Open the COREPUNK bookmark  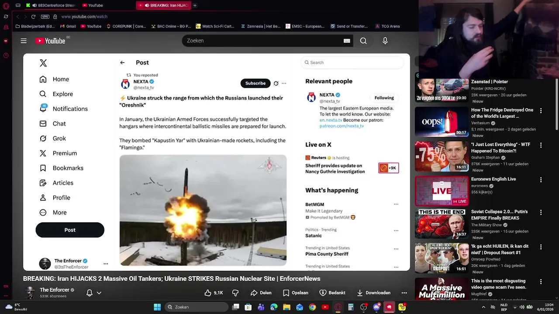[x=126, y=26]
